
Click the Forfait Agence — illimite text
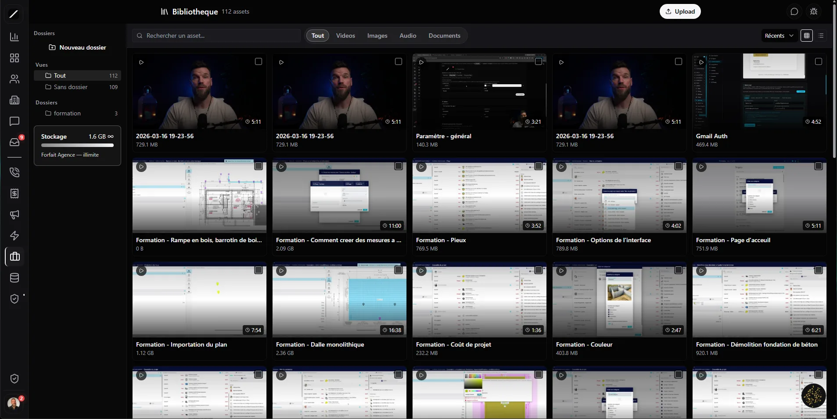70,155
